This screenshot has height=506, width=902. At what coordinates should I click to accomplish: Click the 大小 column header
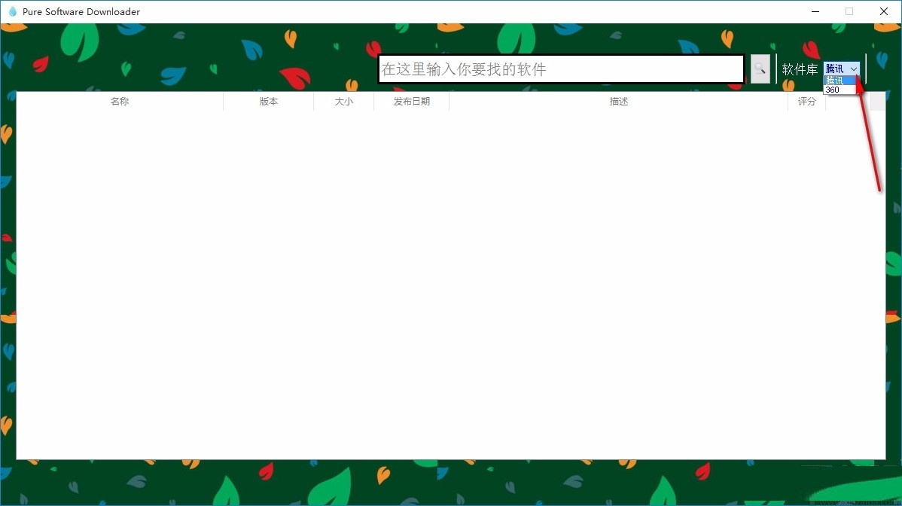(343, 101)
